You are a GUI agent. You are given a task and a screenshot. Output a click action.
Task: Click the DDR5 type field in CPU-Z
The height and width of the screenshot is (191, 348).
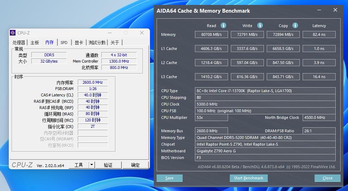pyautogui.click(x=49, y=55)
